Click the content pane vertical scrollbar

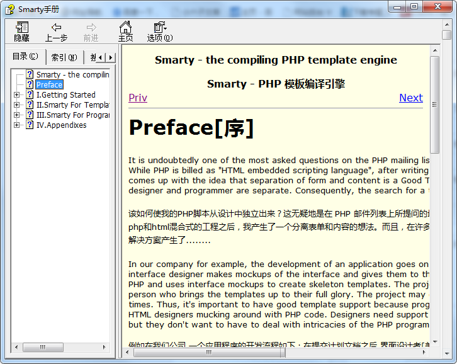(x=434, y=189)
